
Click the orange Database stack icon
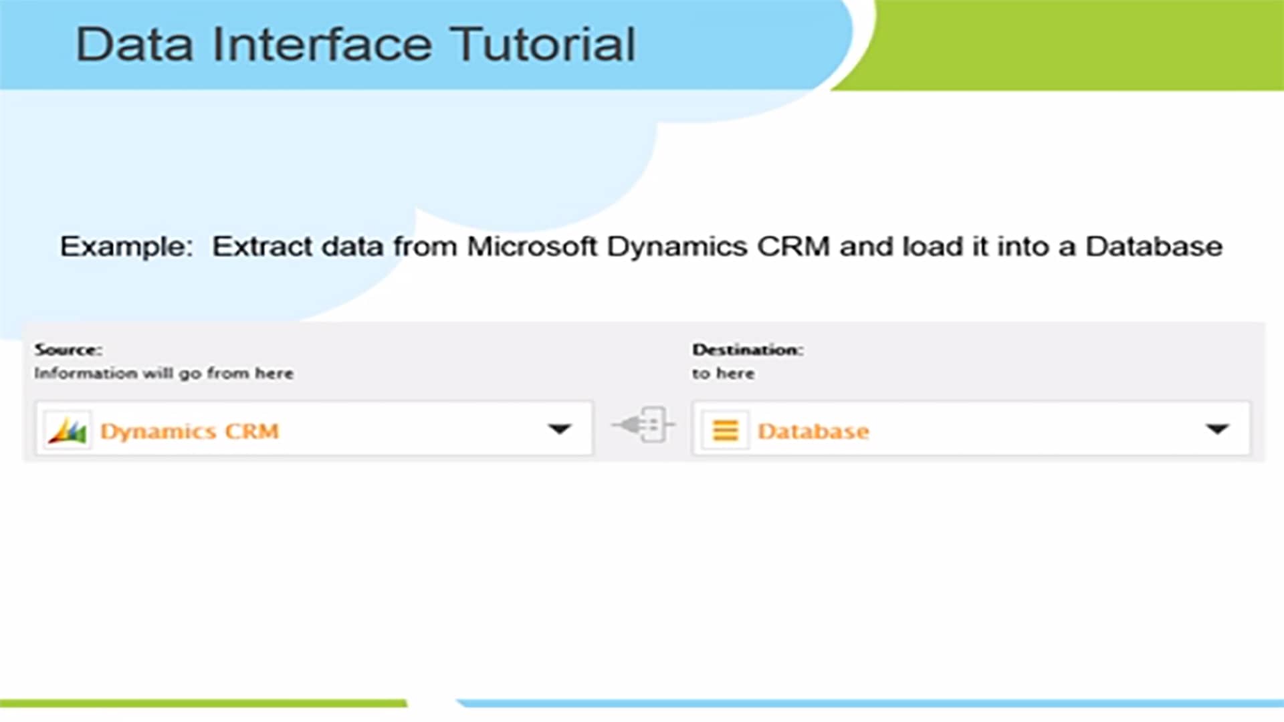point(725,430)
